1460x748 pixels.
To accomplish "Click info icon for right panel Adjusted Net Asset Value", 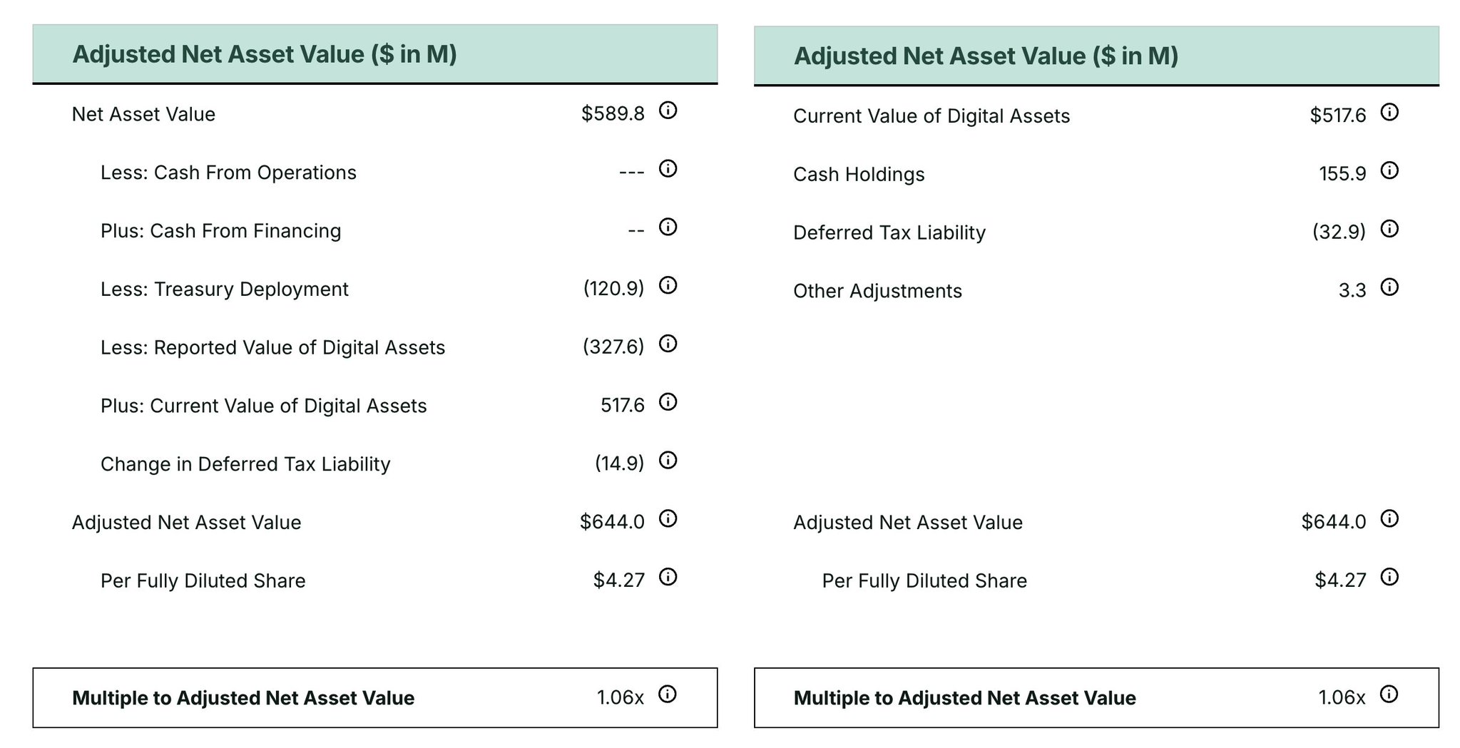I will coord(1389,519).
